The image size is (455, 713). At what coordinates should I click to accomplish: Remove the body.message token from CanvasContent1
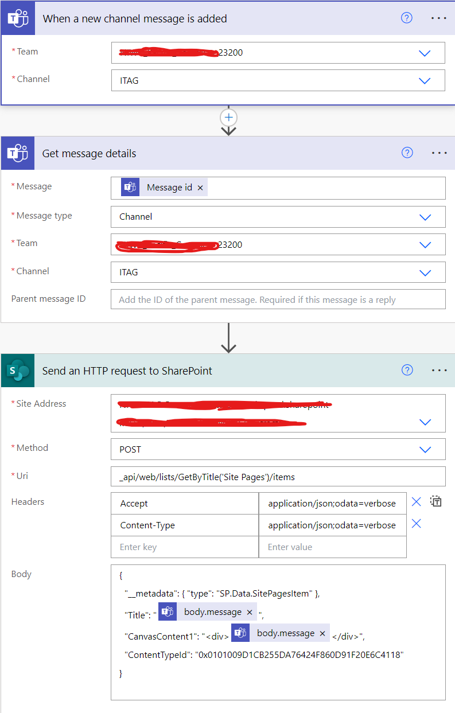point(321,633)
